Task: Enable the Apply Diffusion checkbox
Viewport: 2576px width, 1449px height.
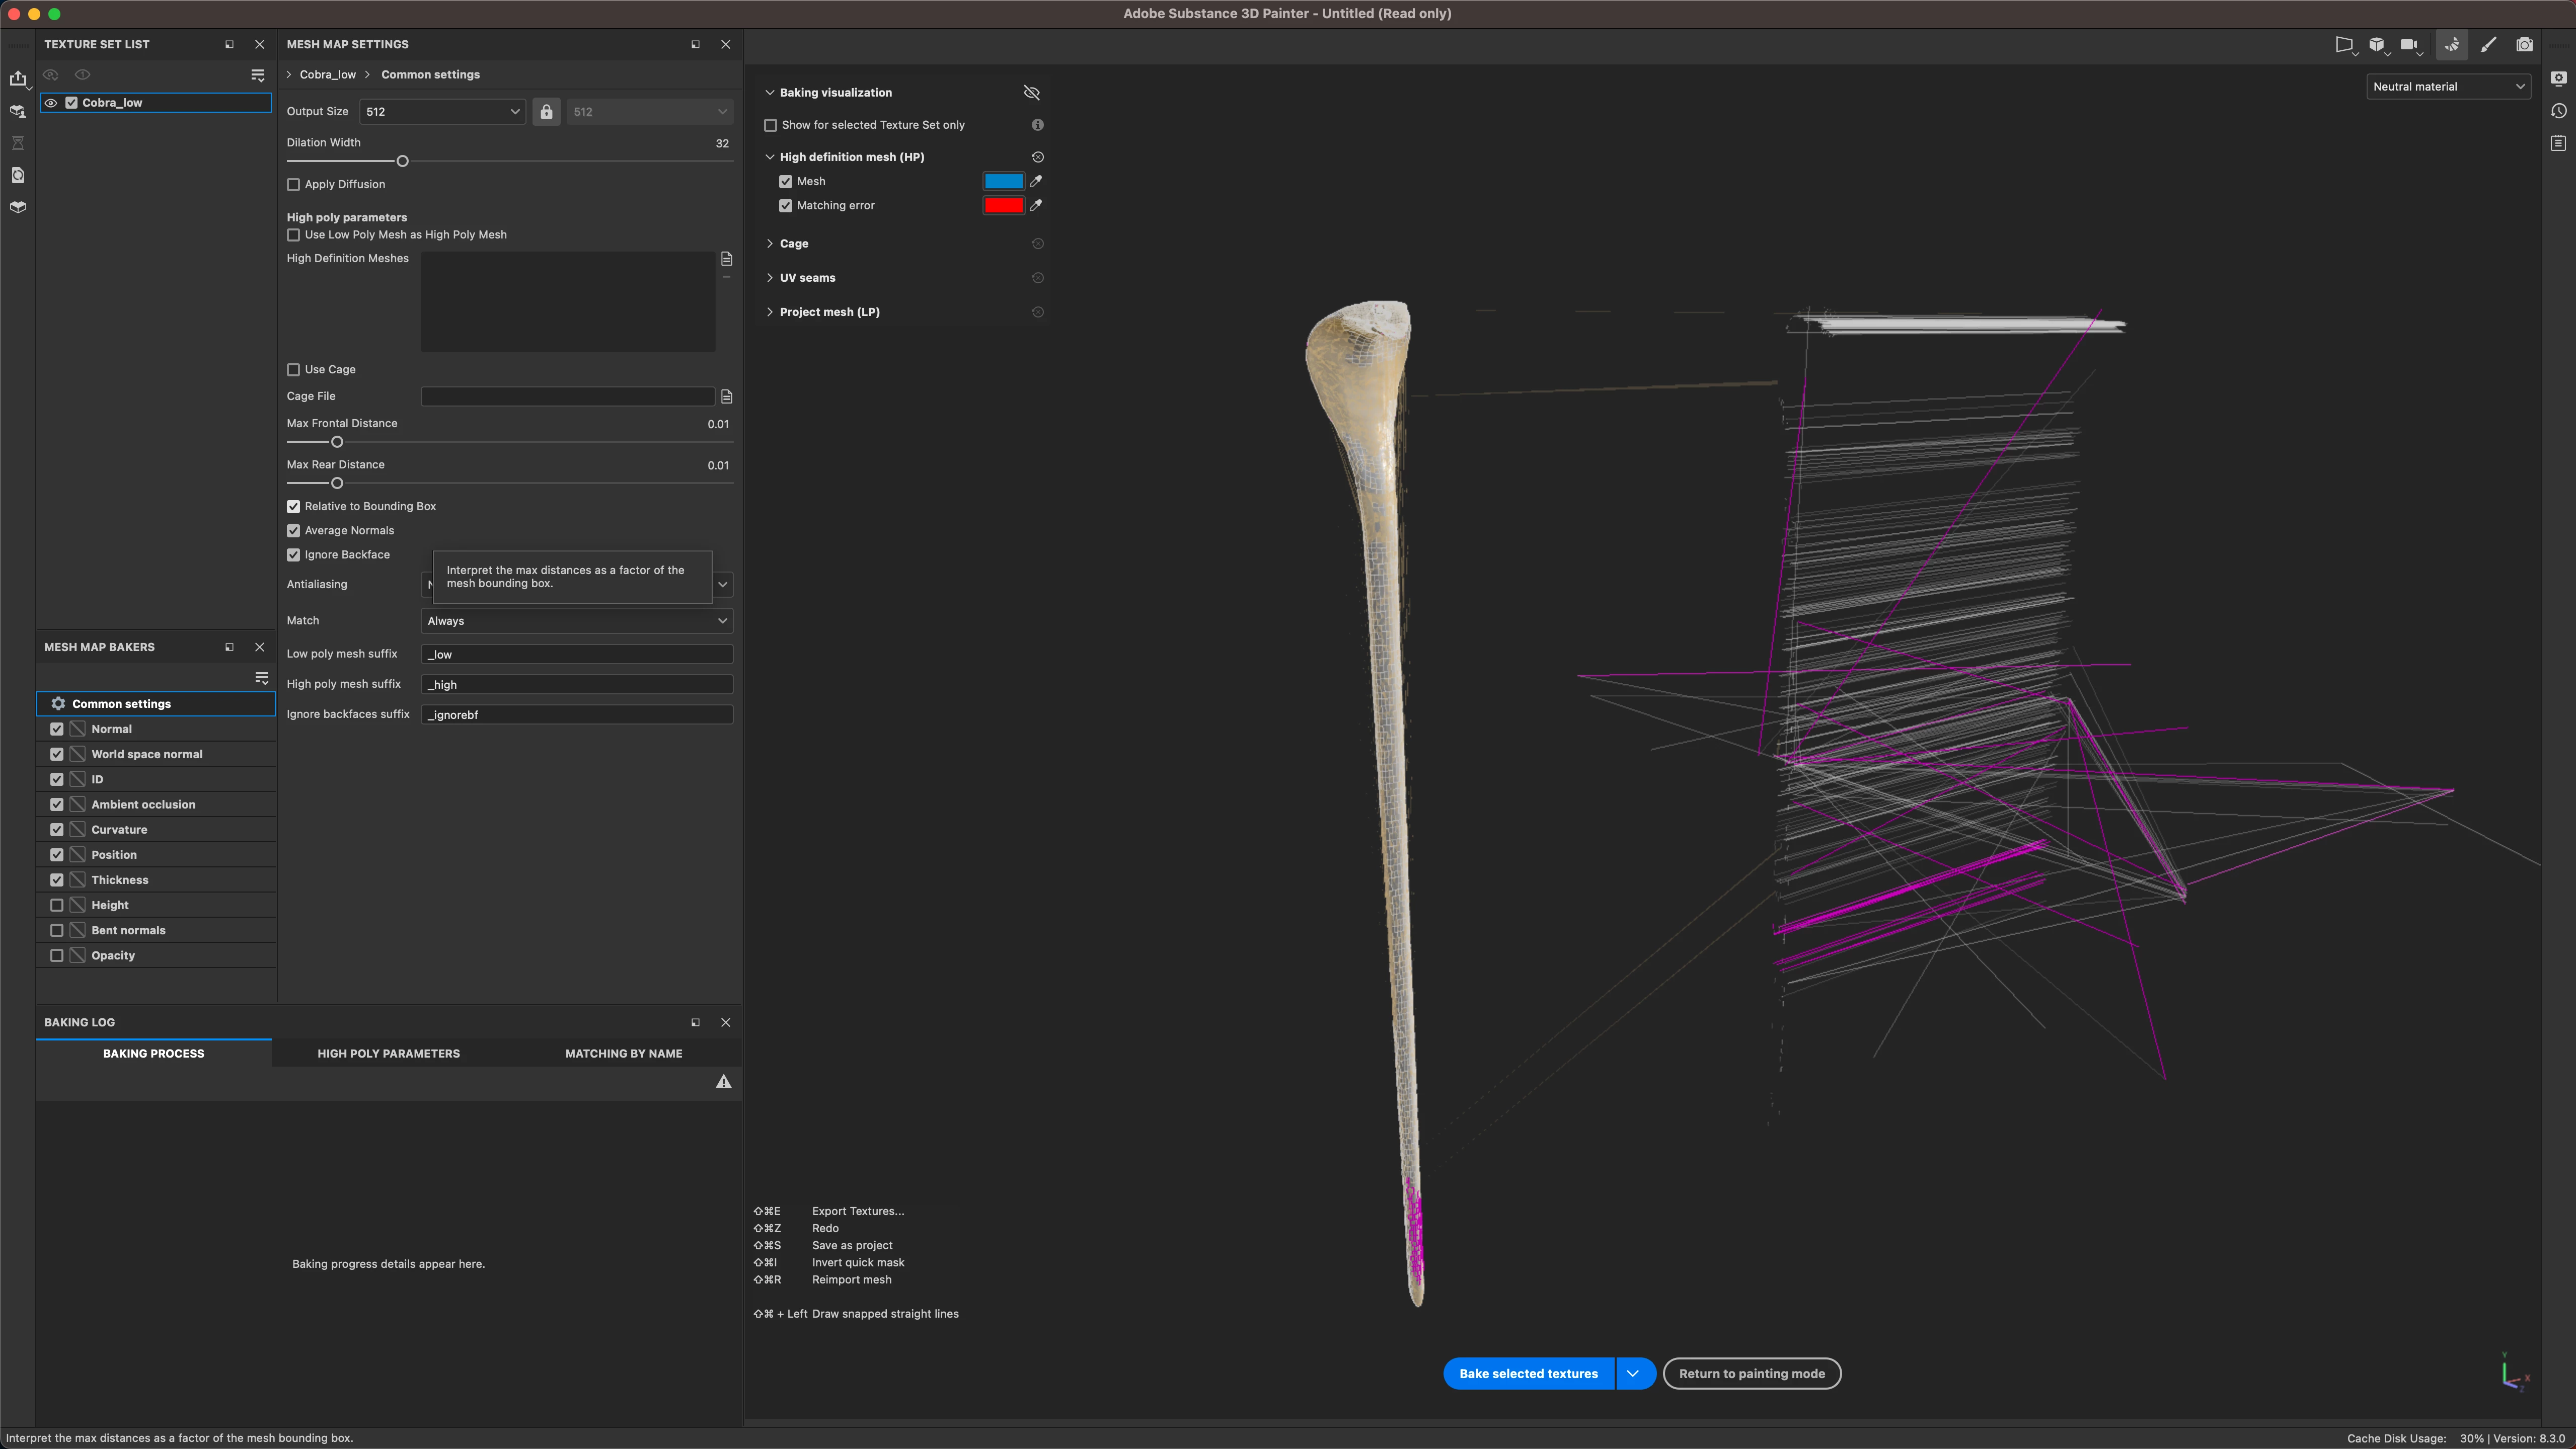Action: pos(294,185)
